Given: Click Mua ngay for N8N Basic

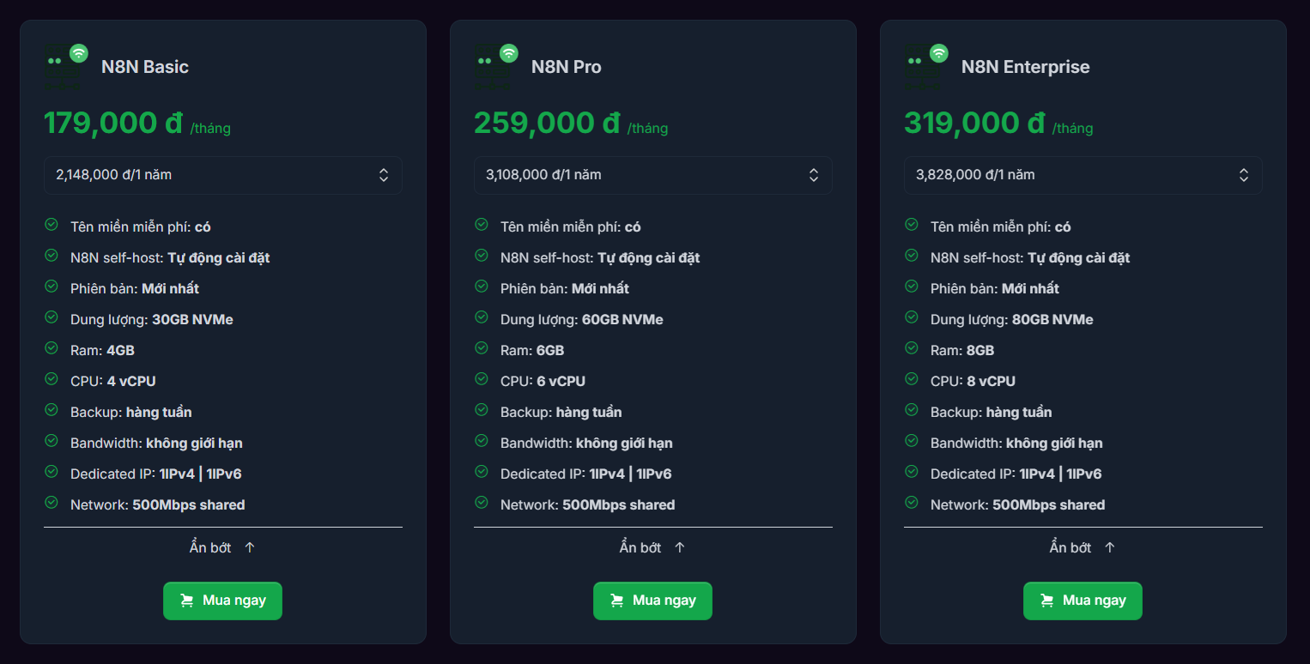Looking at the screenshot, I should pyautogui.click(x=222, y=601).
